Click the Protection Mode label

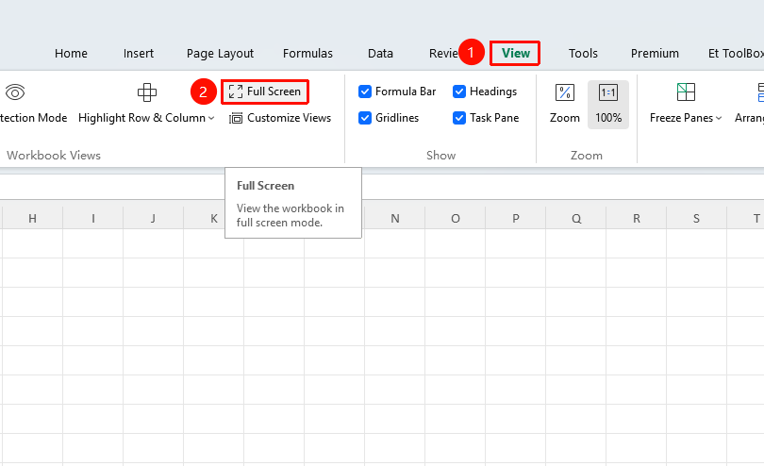(x=33, y=118)
